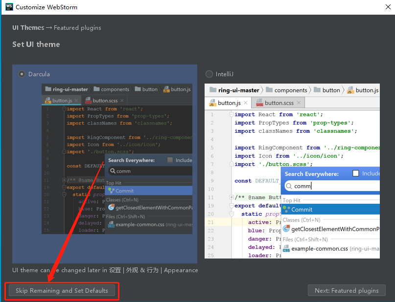Click CSS file icon in IntelliJ preview results
395x302 pixels.
(x=286, y=248)
